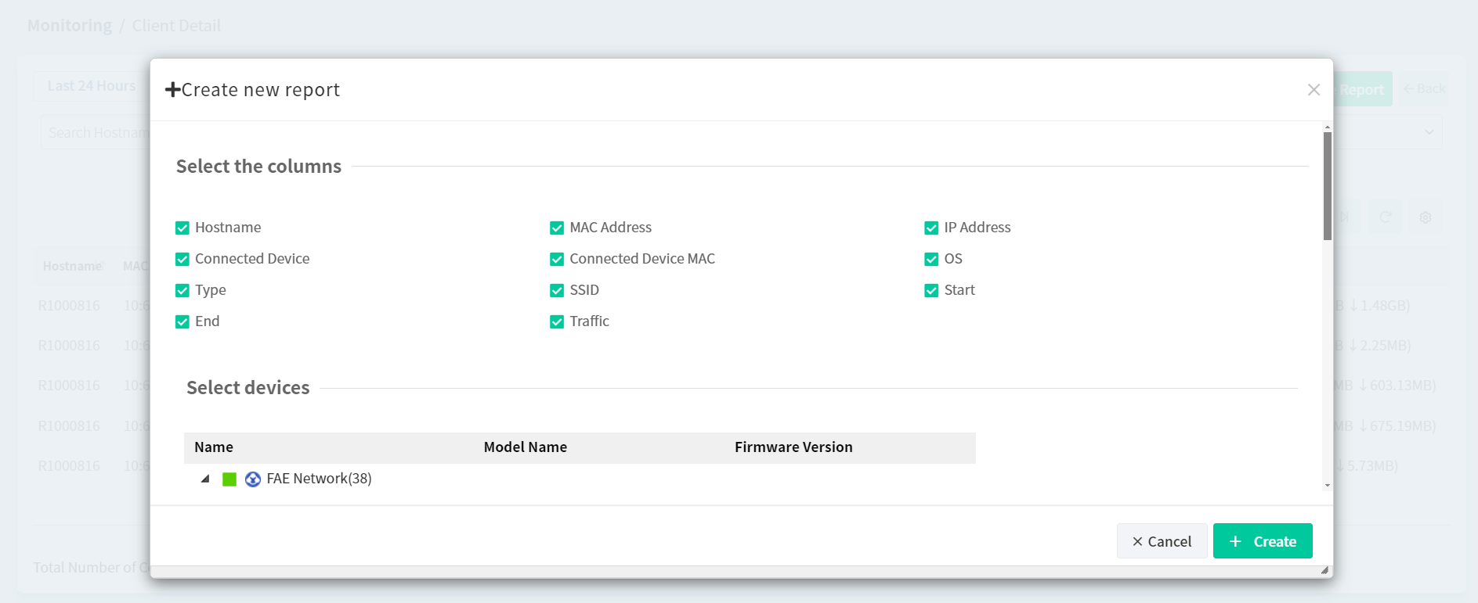Click the FAE Network globe icon

(x=253, y=479)
